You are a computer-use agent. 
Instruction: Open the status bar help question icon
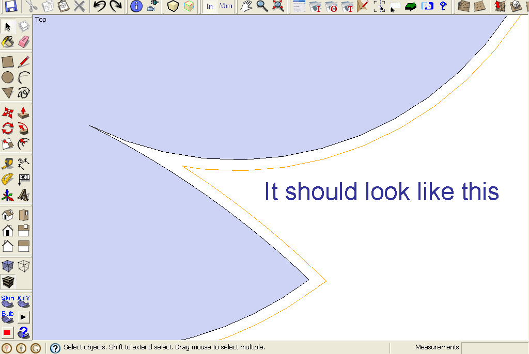coord(55,348)
